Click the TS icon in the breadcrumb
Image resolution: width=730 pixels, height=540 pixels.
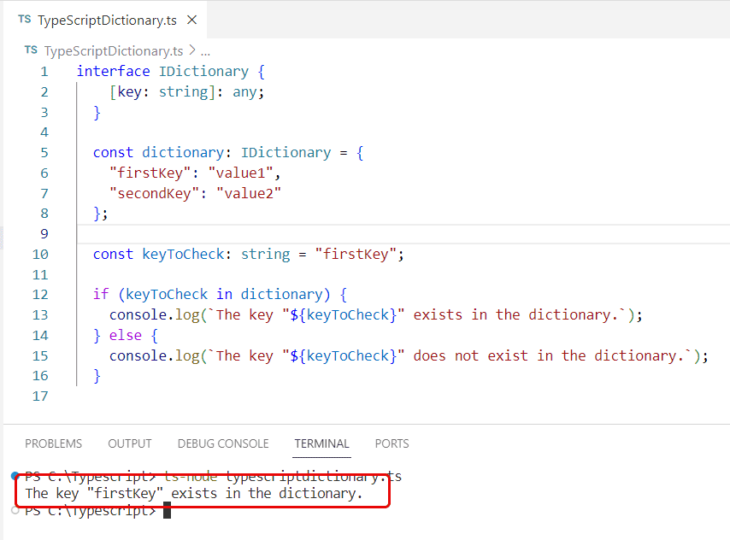pos(31,50)
